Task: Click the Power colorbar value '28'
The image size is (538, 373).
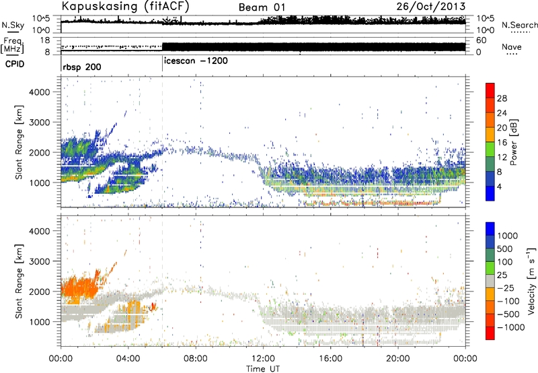Action: pyautogui.click(x=502, y=98)
